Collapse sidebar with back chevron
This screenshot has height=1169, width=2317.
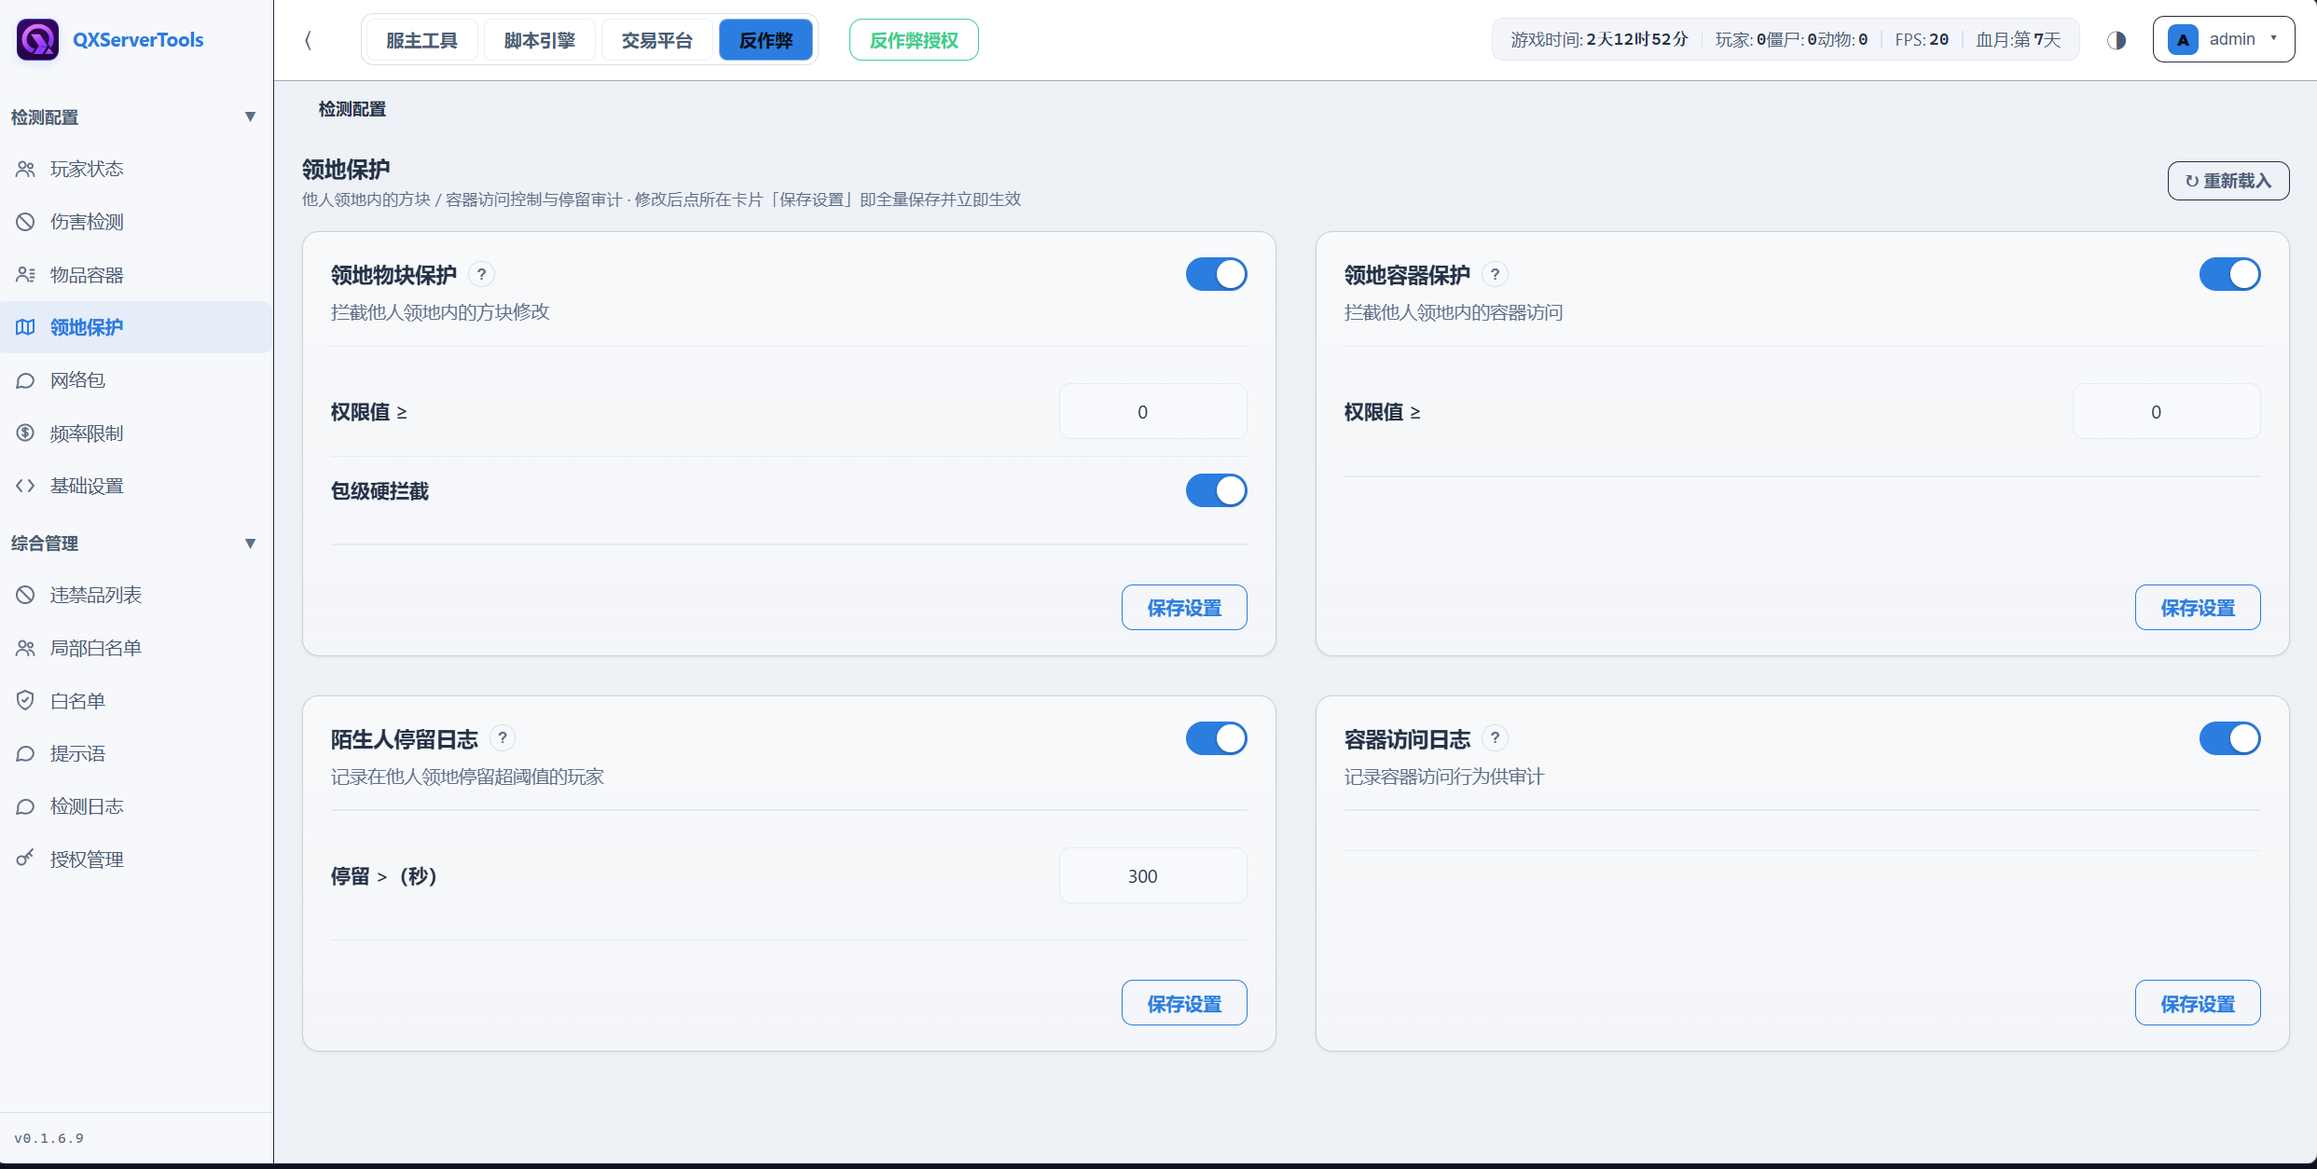[308, 40]
